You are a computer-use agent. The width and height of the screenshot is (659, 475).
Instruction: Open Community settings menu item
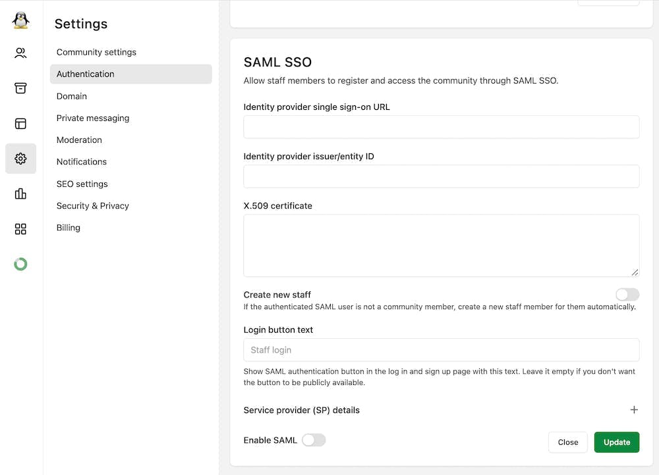tap(96, 52)
